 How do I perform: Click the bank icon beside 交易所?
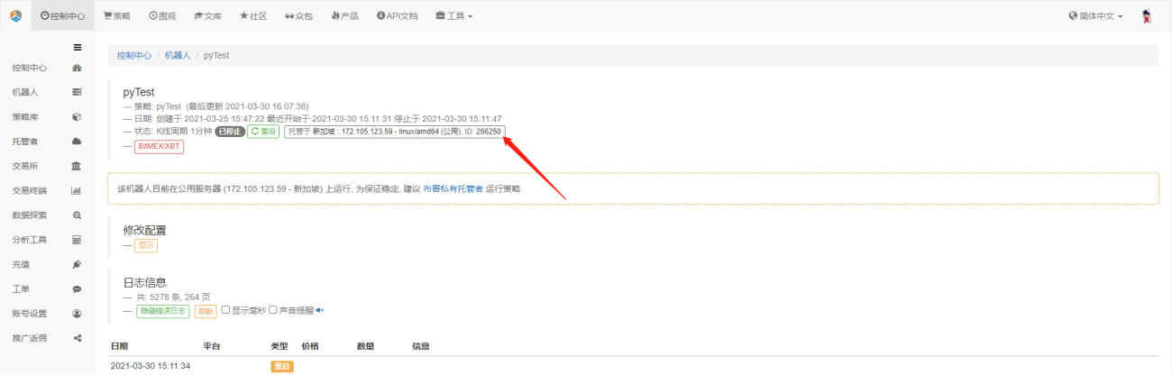(x=77, y=166)
